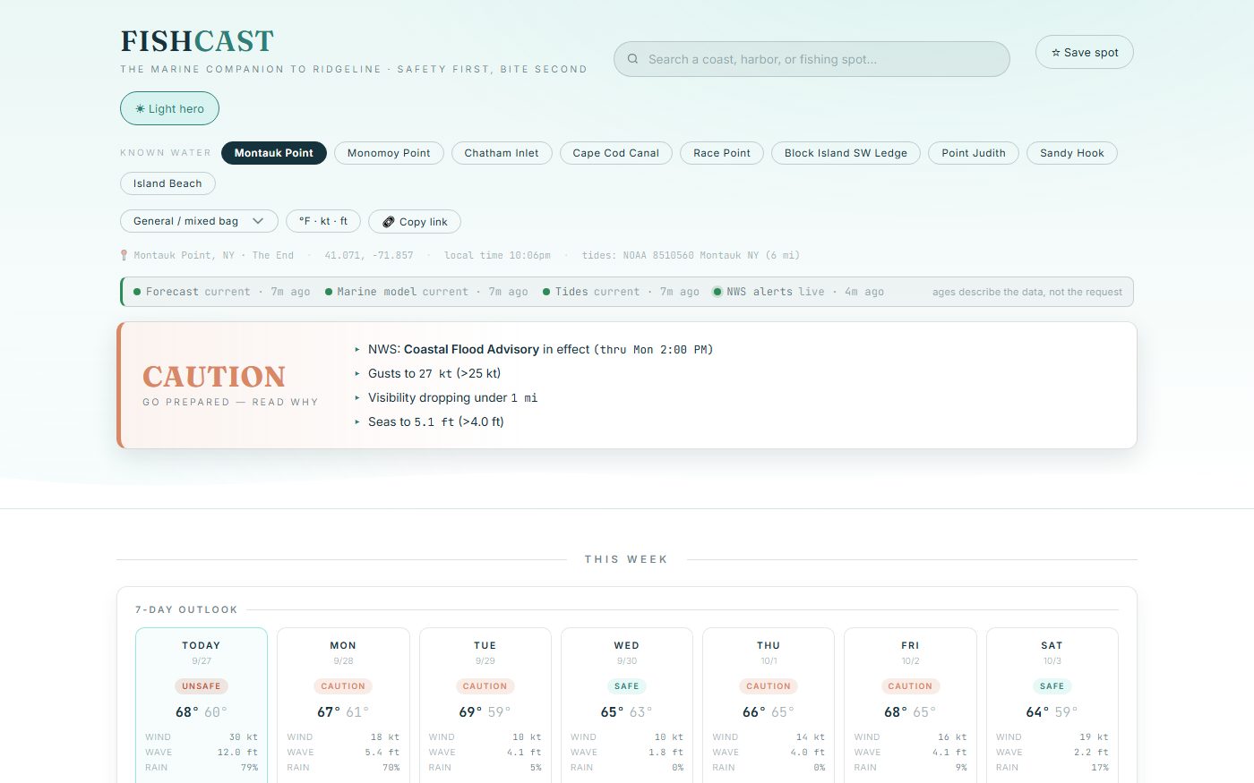Select the Cape Cod Canal location chip
The height and width of the screenshot is (783, 1254).
(x=615, y=153)
